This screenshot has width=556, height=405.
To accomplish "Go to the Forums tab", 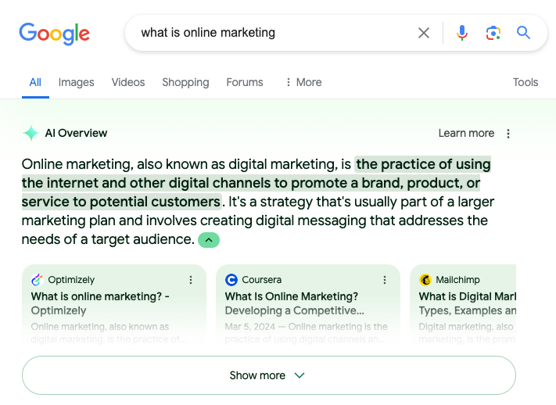I will pyautogui.click(x=245, y=82).
